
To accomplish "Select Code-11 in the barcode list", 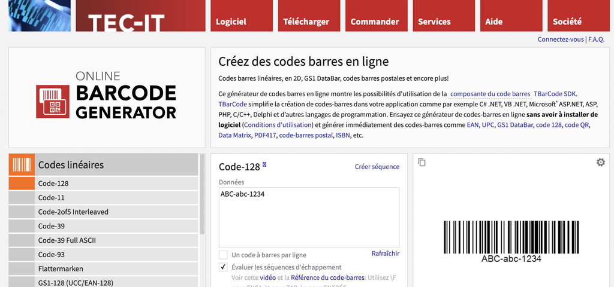I will pos(103,197).
